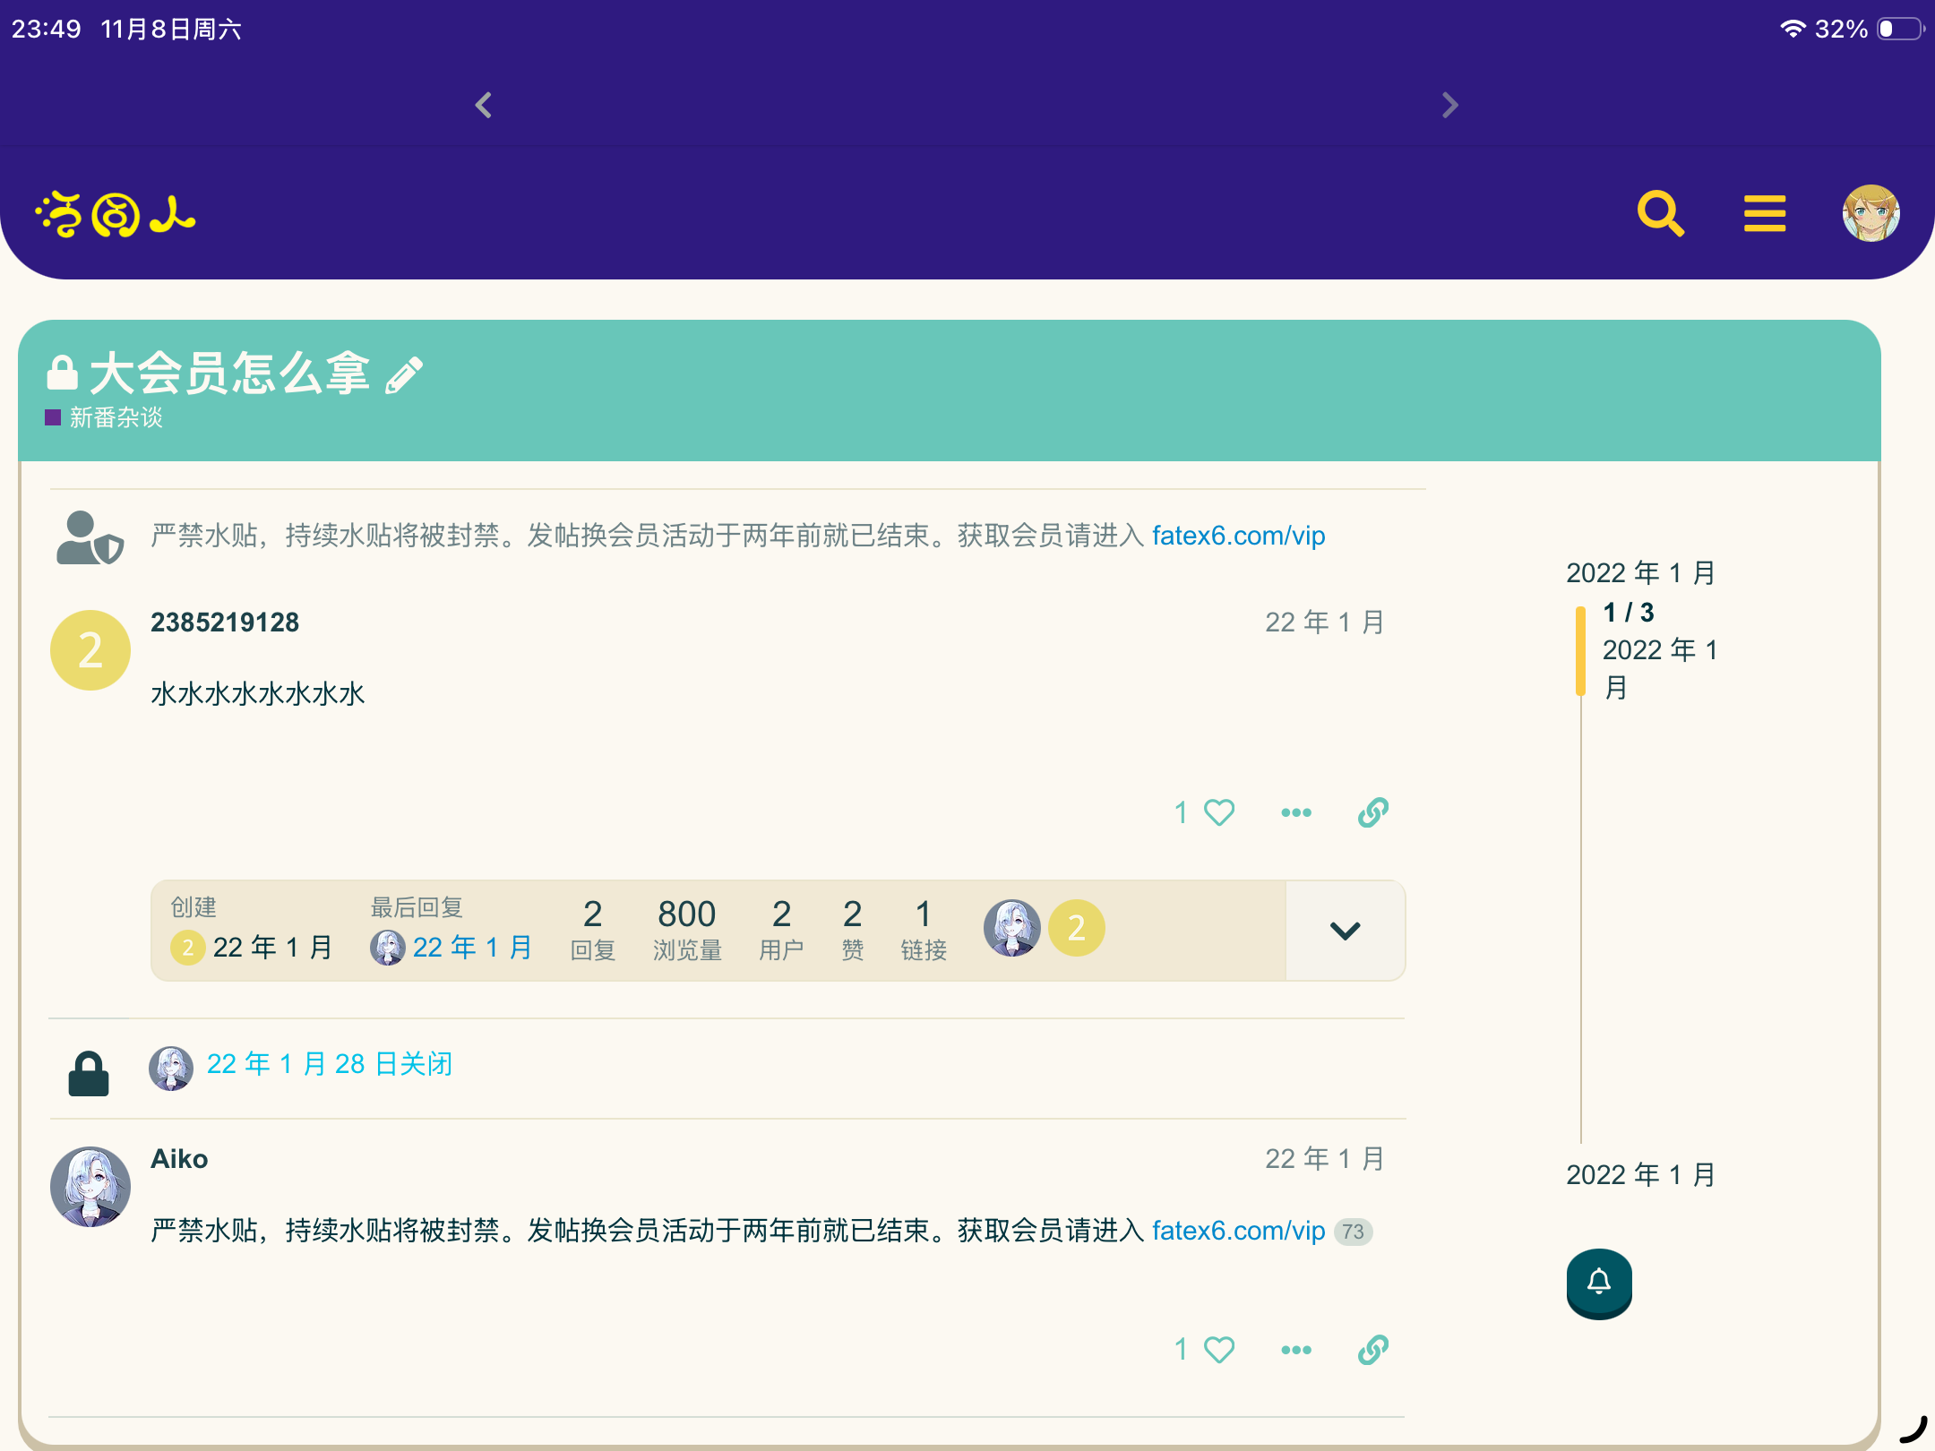Like Aiko's reply post
The height and width of the screenshot is (1451, 1935).
tap(1218, 1350)
